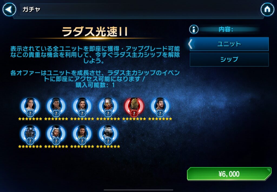Screen dimensions: 277x192
Task: Collapse the chevron left of ユニット
Action: point(190,44)
